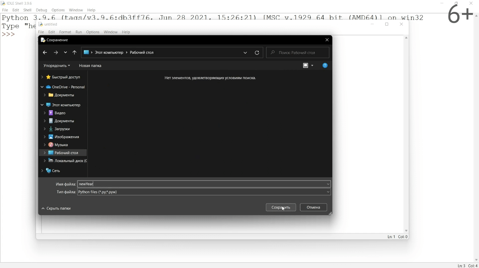Open Options menu in IDLE Shell
This screenshot has height=268, width=479.
point(58,10)
